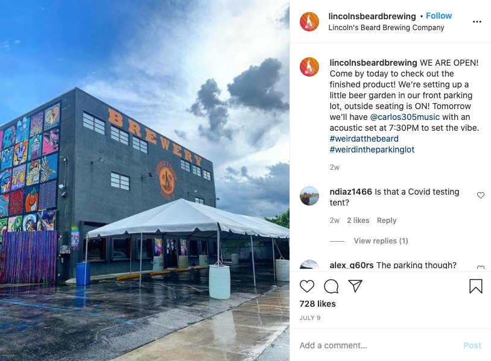The image size is (491, 361).
Task: Expand View replies (1)
Action: tap(381, 241)
